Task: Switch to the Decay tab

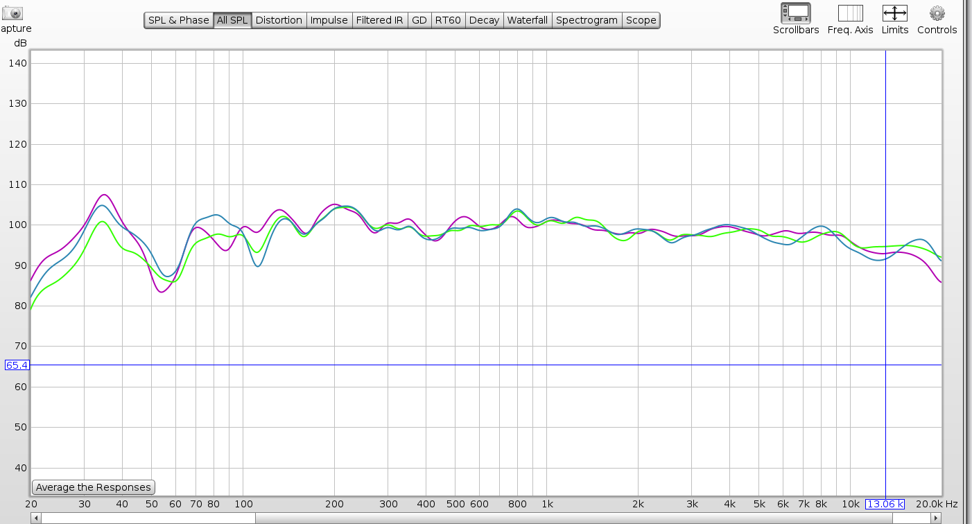Action: 484,20
